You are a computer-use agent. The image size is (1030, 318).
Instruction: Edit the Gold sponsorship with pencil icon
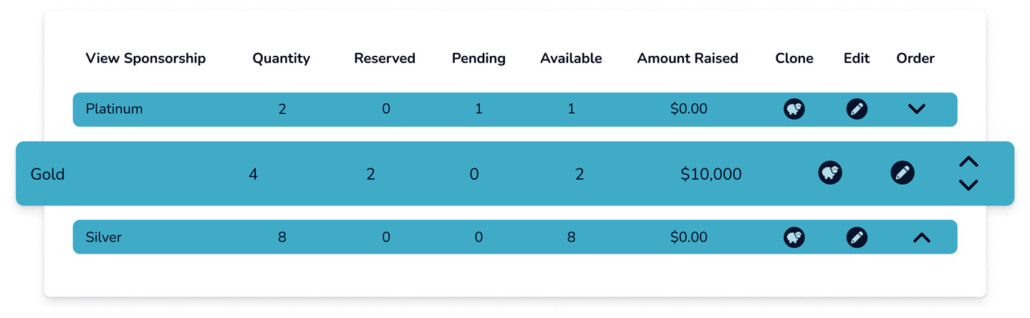click(x=903, y=173)
